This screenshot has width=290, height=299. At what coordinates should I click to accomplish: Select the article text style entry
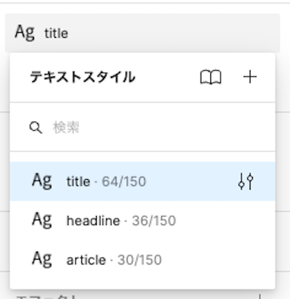tap(143, 260)
